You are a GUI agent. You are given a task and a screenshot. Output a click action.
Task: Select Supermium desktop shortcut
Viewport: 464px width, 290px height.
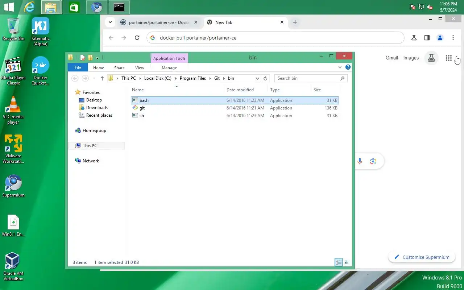click(x=13, y=186)
